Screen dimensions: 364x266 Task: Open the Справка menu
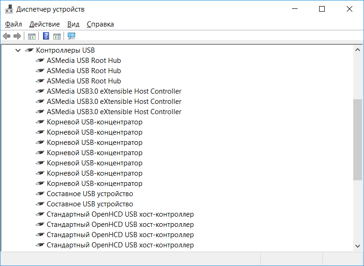[100, 24]
